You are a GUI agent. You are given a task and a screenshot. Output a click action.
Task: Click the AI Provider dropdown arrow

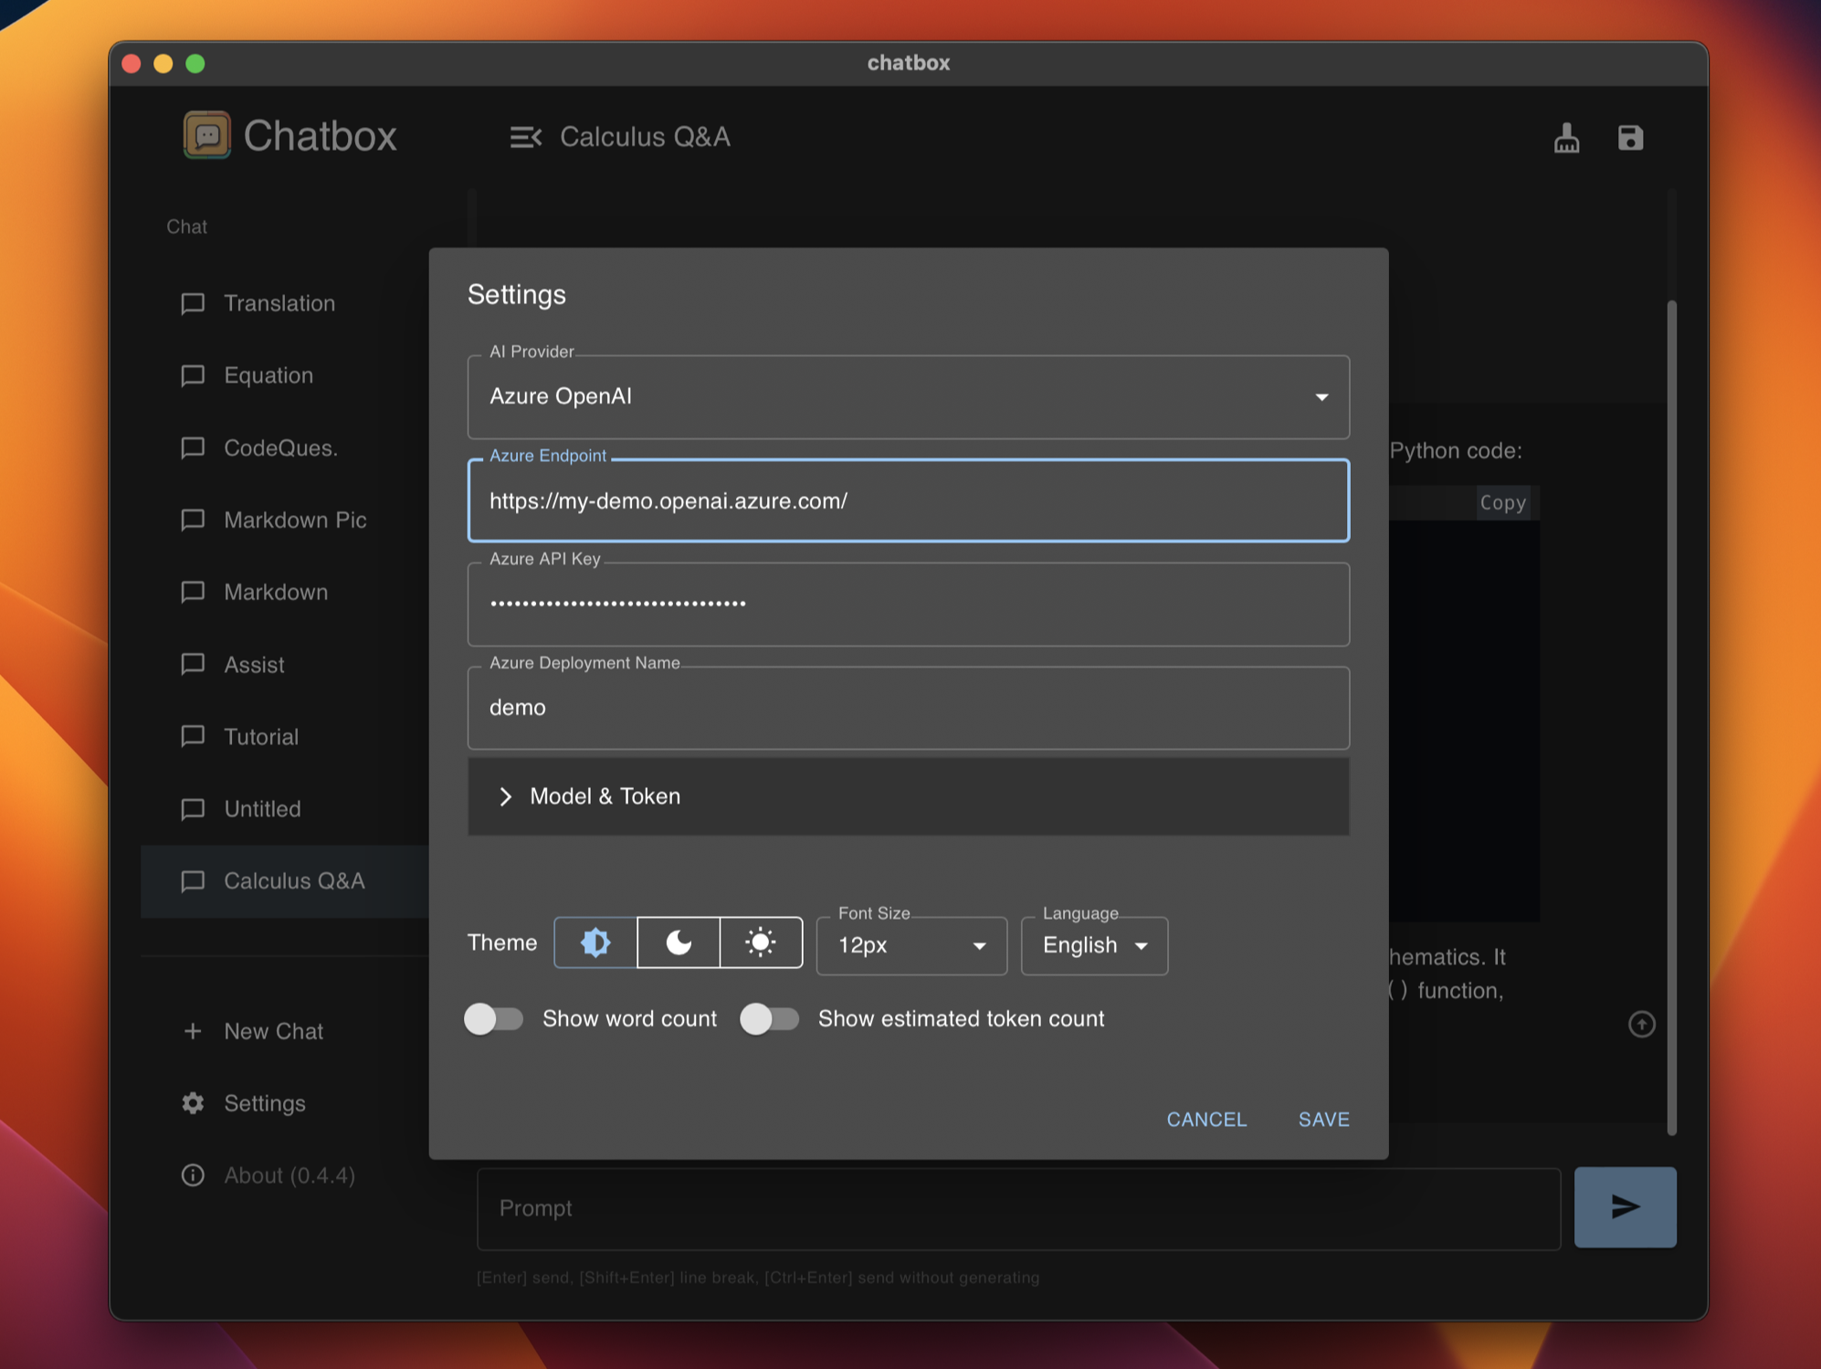point(1321,397)
